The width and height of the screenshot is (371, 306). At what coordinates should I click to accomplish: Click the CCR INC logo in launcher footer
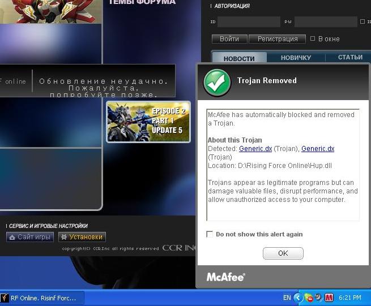(x=180, y=248)
